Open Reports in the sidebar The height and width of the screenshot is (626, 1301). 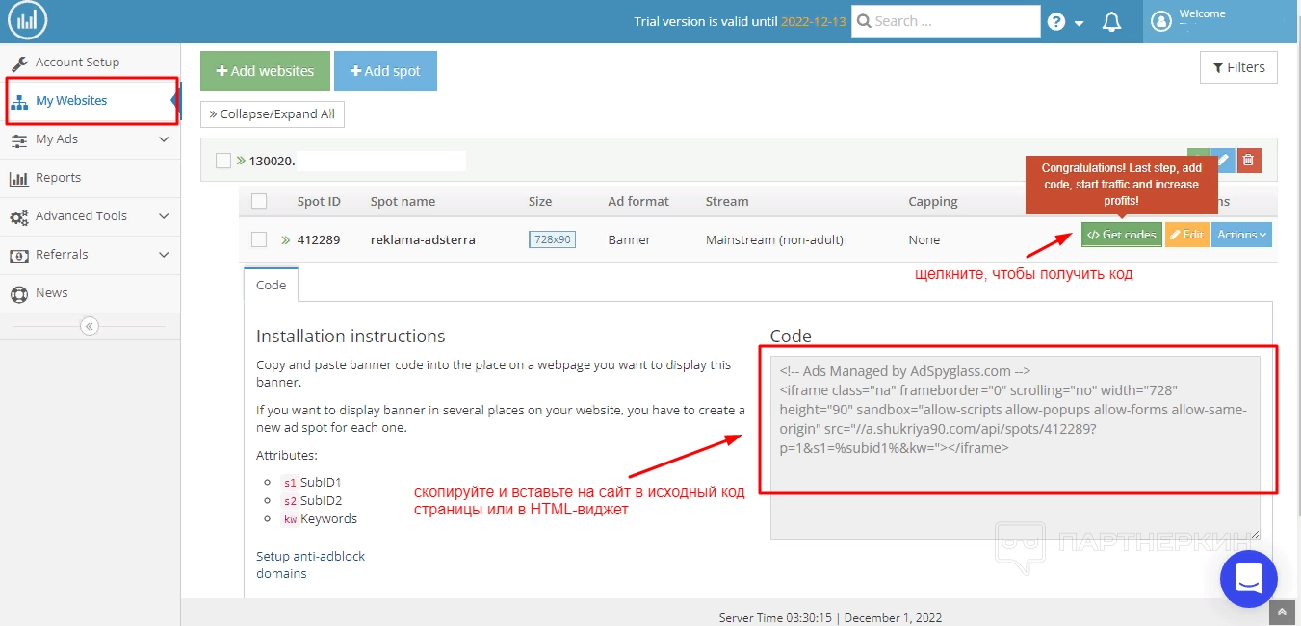tap(91, 178)
